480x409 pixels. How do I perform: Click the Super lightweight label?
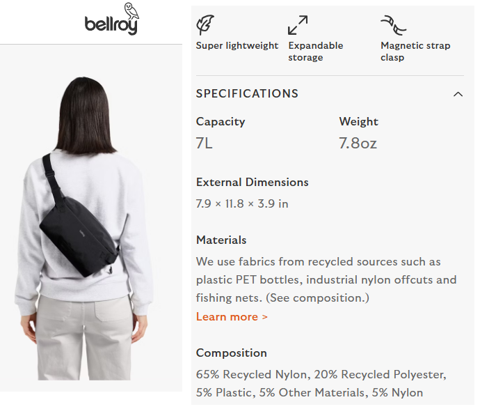coord(237,46)
